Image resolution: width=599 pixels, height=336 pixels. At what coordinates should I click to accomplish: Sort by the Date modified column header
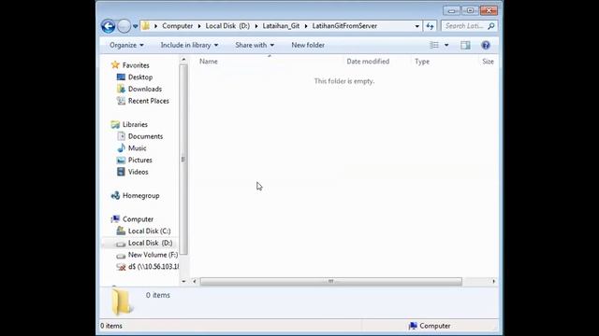point(368,62)
